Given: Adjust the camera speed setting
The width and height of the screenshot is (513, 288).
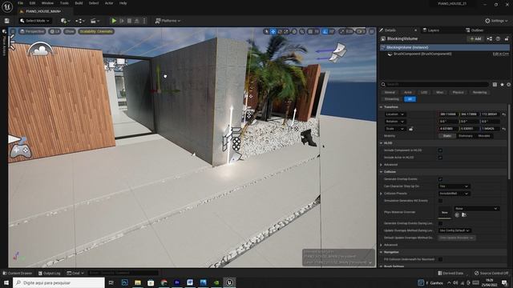Looking at the screenshot, I should coord(361,31).
